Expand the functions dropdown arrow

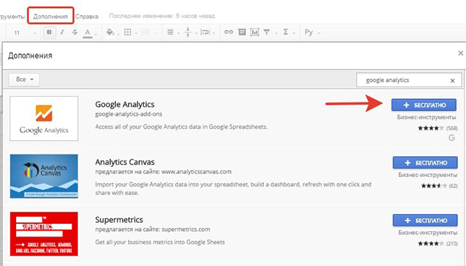[x=294, y=33]
